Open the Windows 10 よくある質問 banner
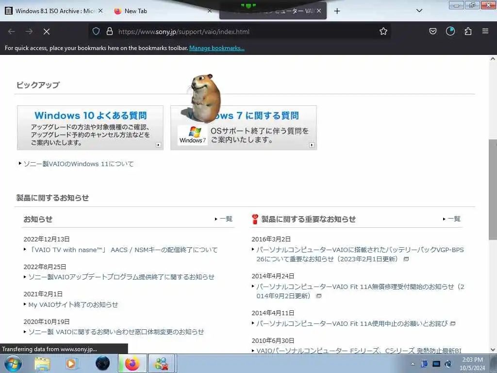497x373 pixels. point(90,128)
